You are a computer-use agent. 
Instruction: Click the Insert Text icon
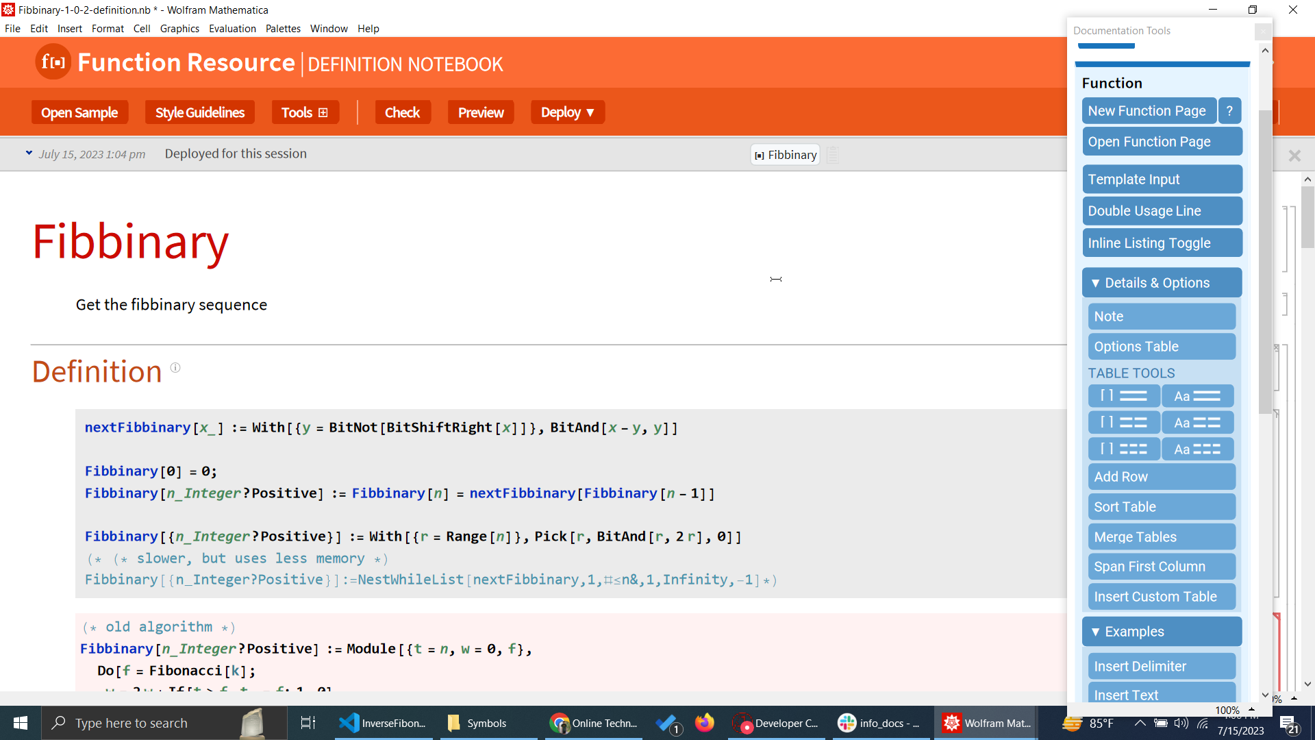click(x=1161, y=695)
